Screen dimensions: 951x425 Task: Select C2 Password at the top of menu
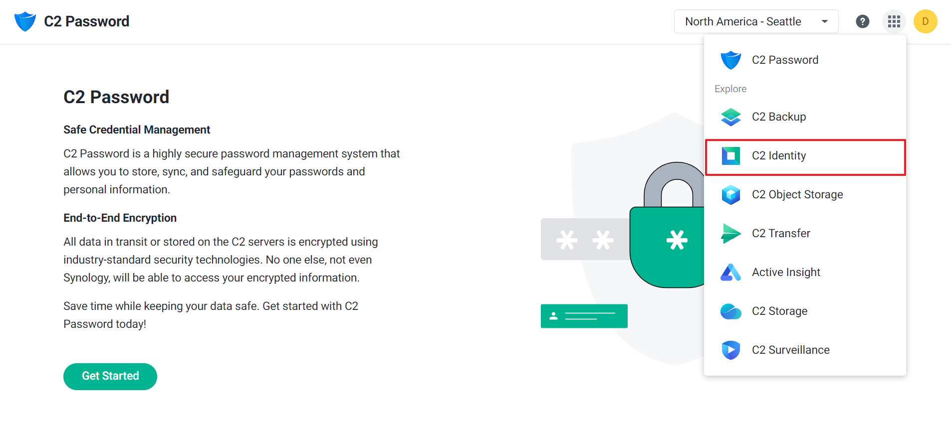coord(785,59)
